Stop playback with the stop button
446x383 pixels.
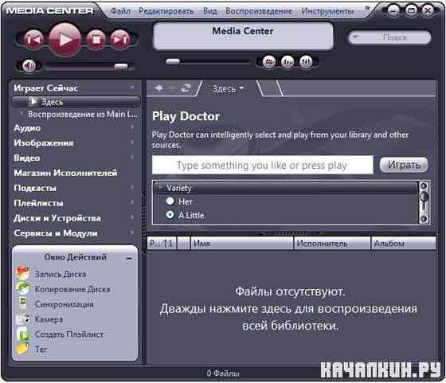(96, 40)
